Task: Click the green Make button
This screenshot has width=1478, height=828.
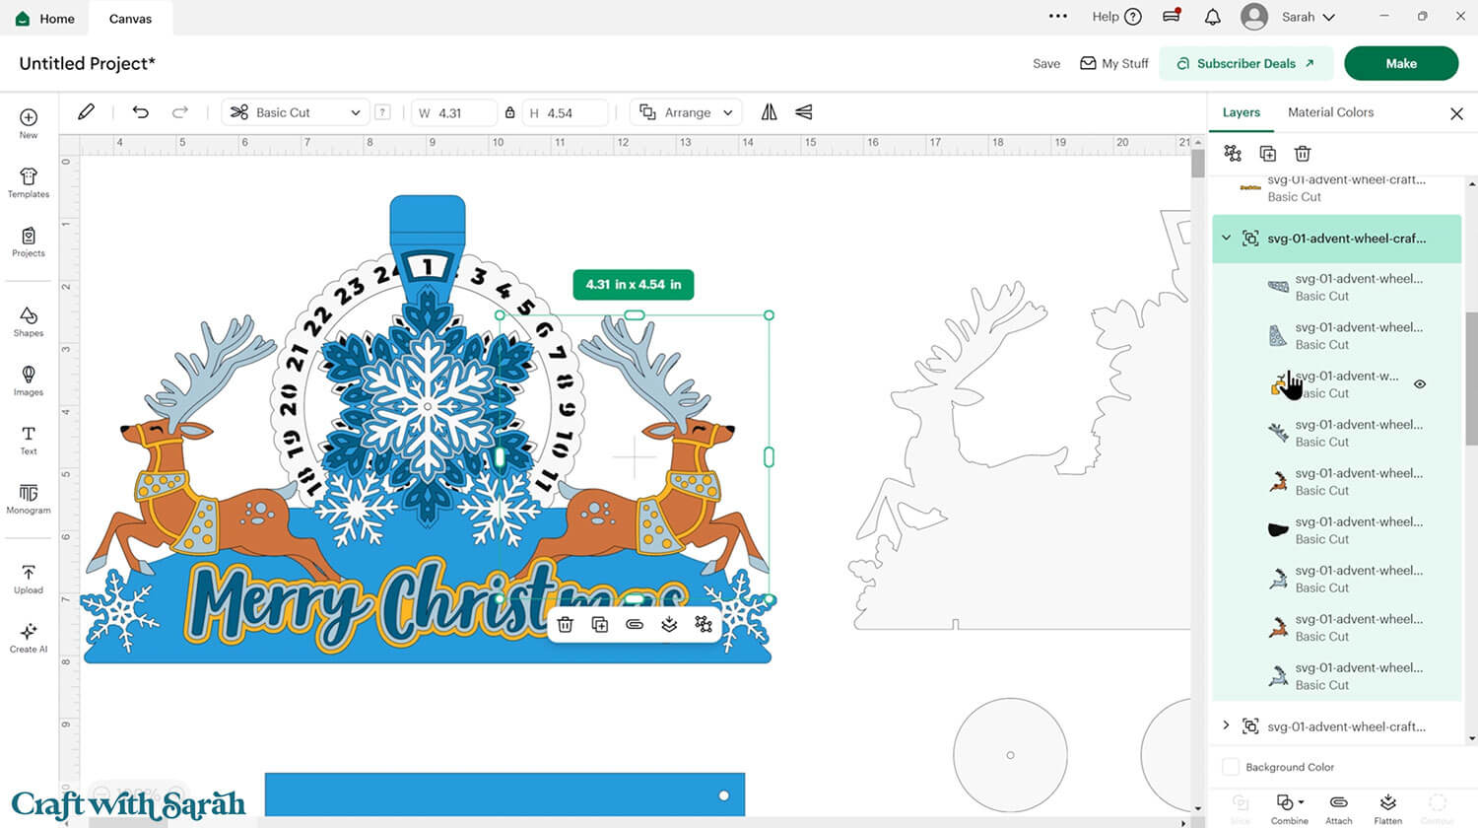Action: pos(1400,63)
